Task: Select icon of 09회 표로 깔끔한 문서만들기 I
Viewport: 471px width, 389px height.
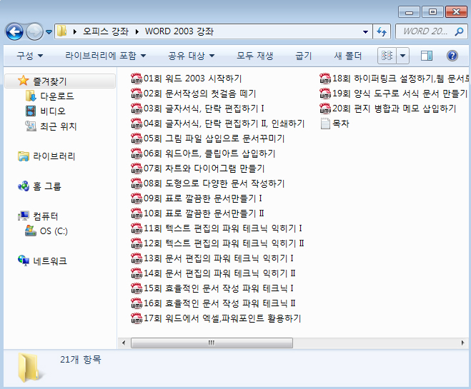Action: click(137, 198)
